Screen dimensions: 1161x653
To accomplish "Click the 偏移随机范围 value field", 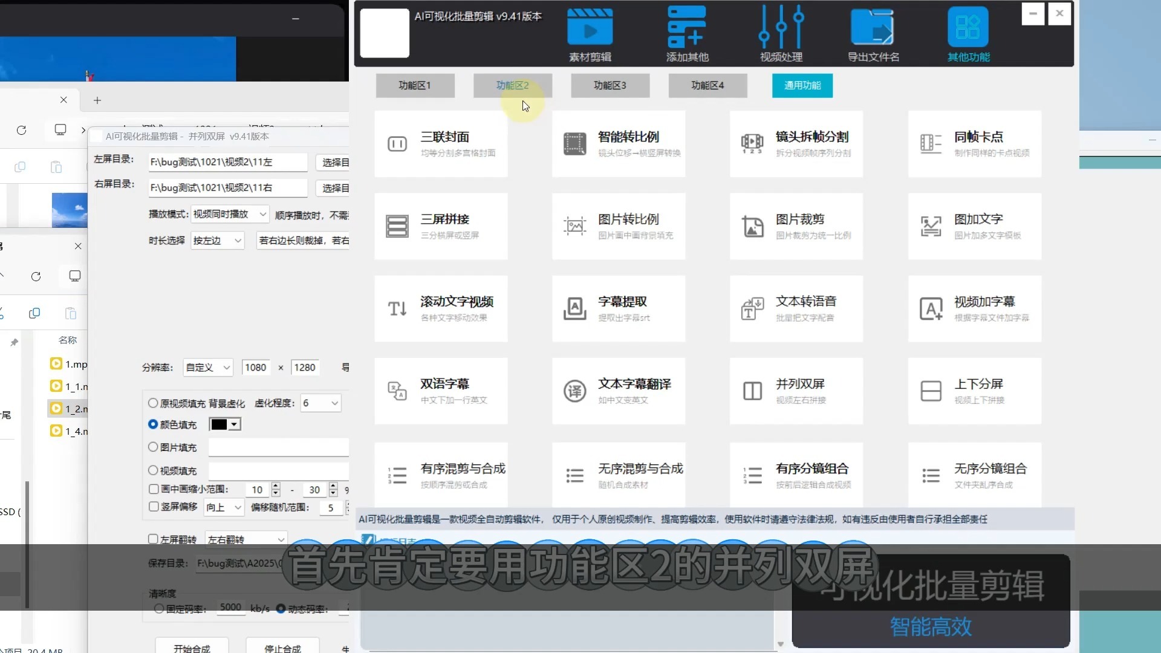I will 331,507.
